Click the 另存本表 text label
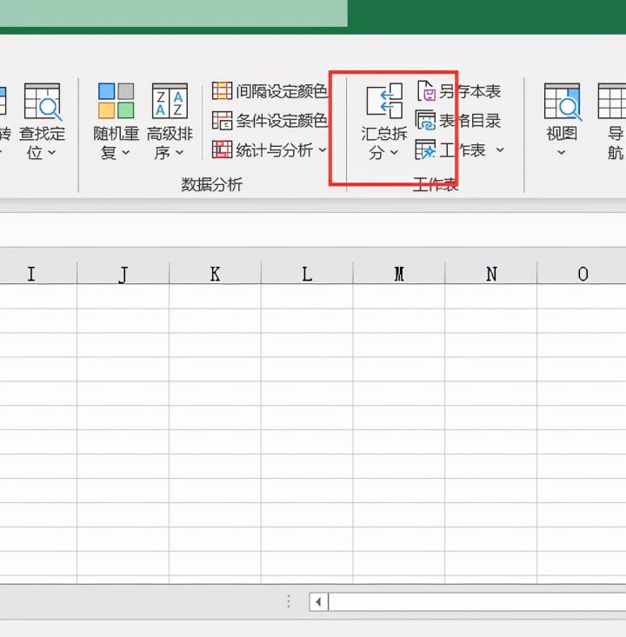This screenshot has height=637, width=626. pyautogui.click(x=469, y=91)
